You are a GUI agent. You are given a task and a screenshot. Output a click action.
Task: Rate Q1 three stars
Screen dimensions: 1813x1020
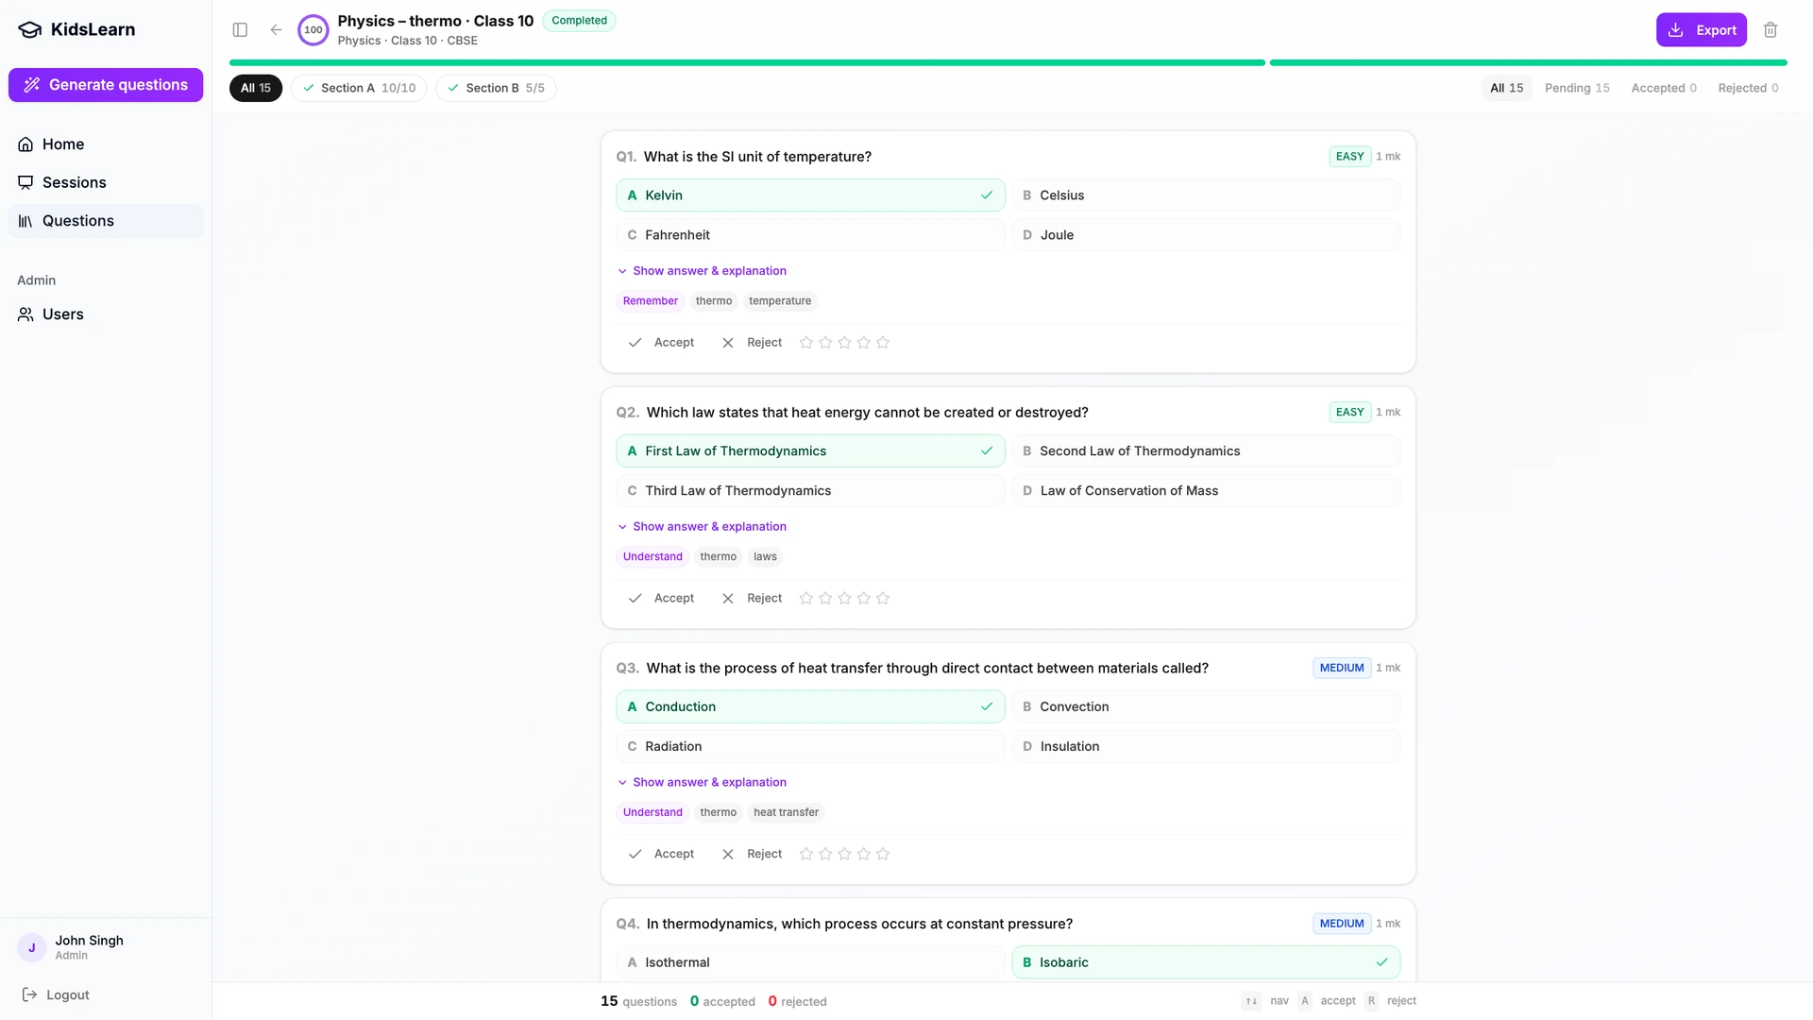(844, 343)
